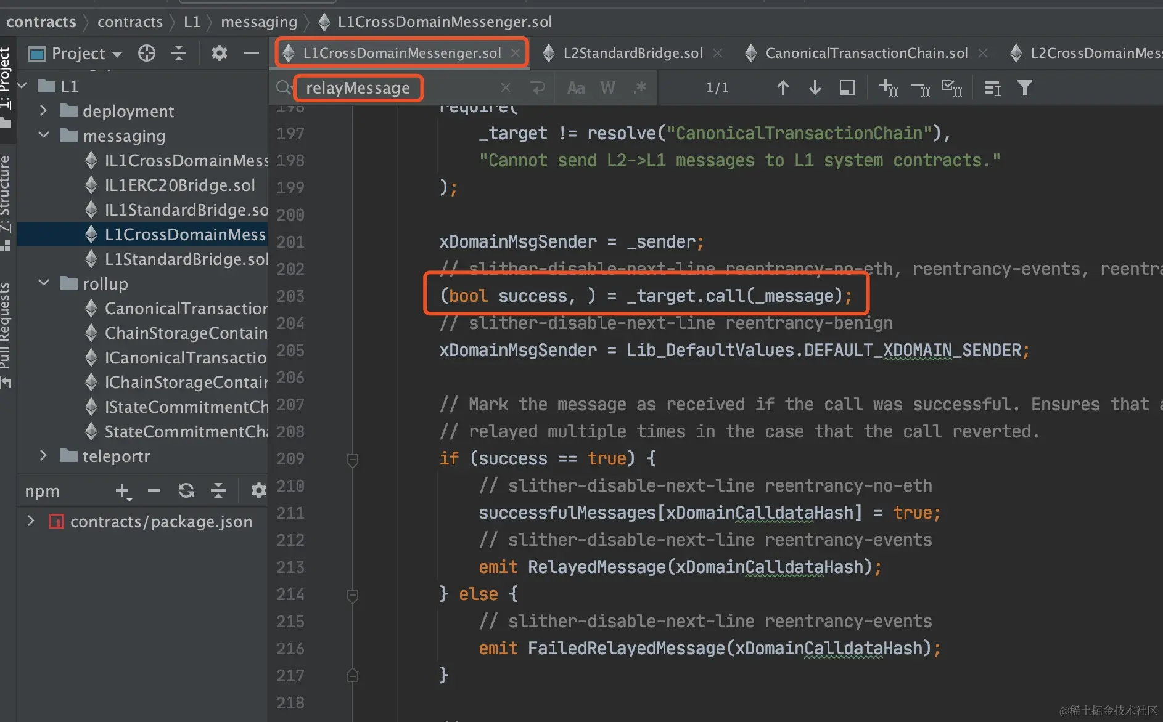This screenshot has width=1163, height=722.
Task: Collapse the messaging folder
Action: (43, 136)
